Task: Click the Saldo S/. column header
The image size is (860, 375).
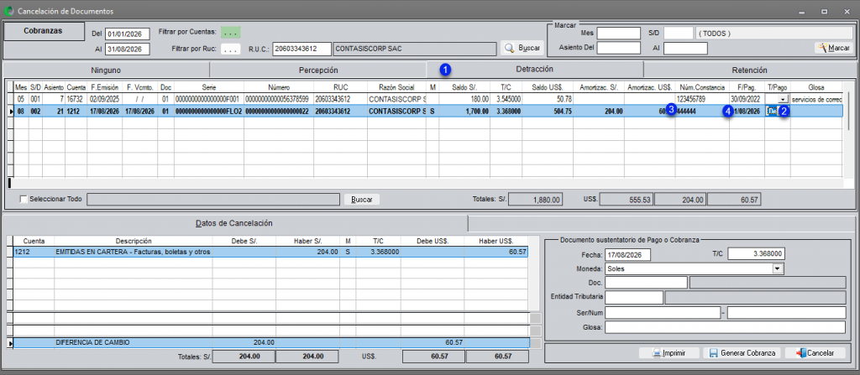Action: (465, 86)
